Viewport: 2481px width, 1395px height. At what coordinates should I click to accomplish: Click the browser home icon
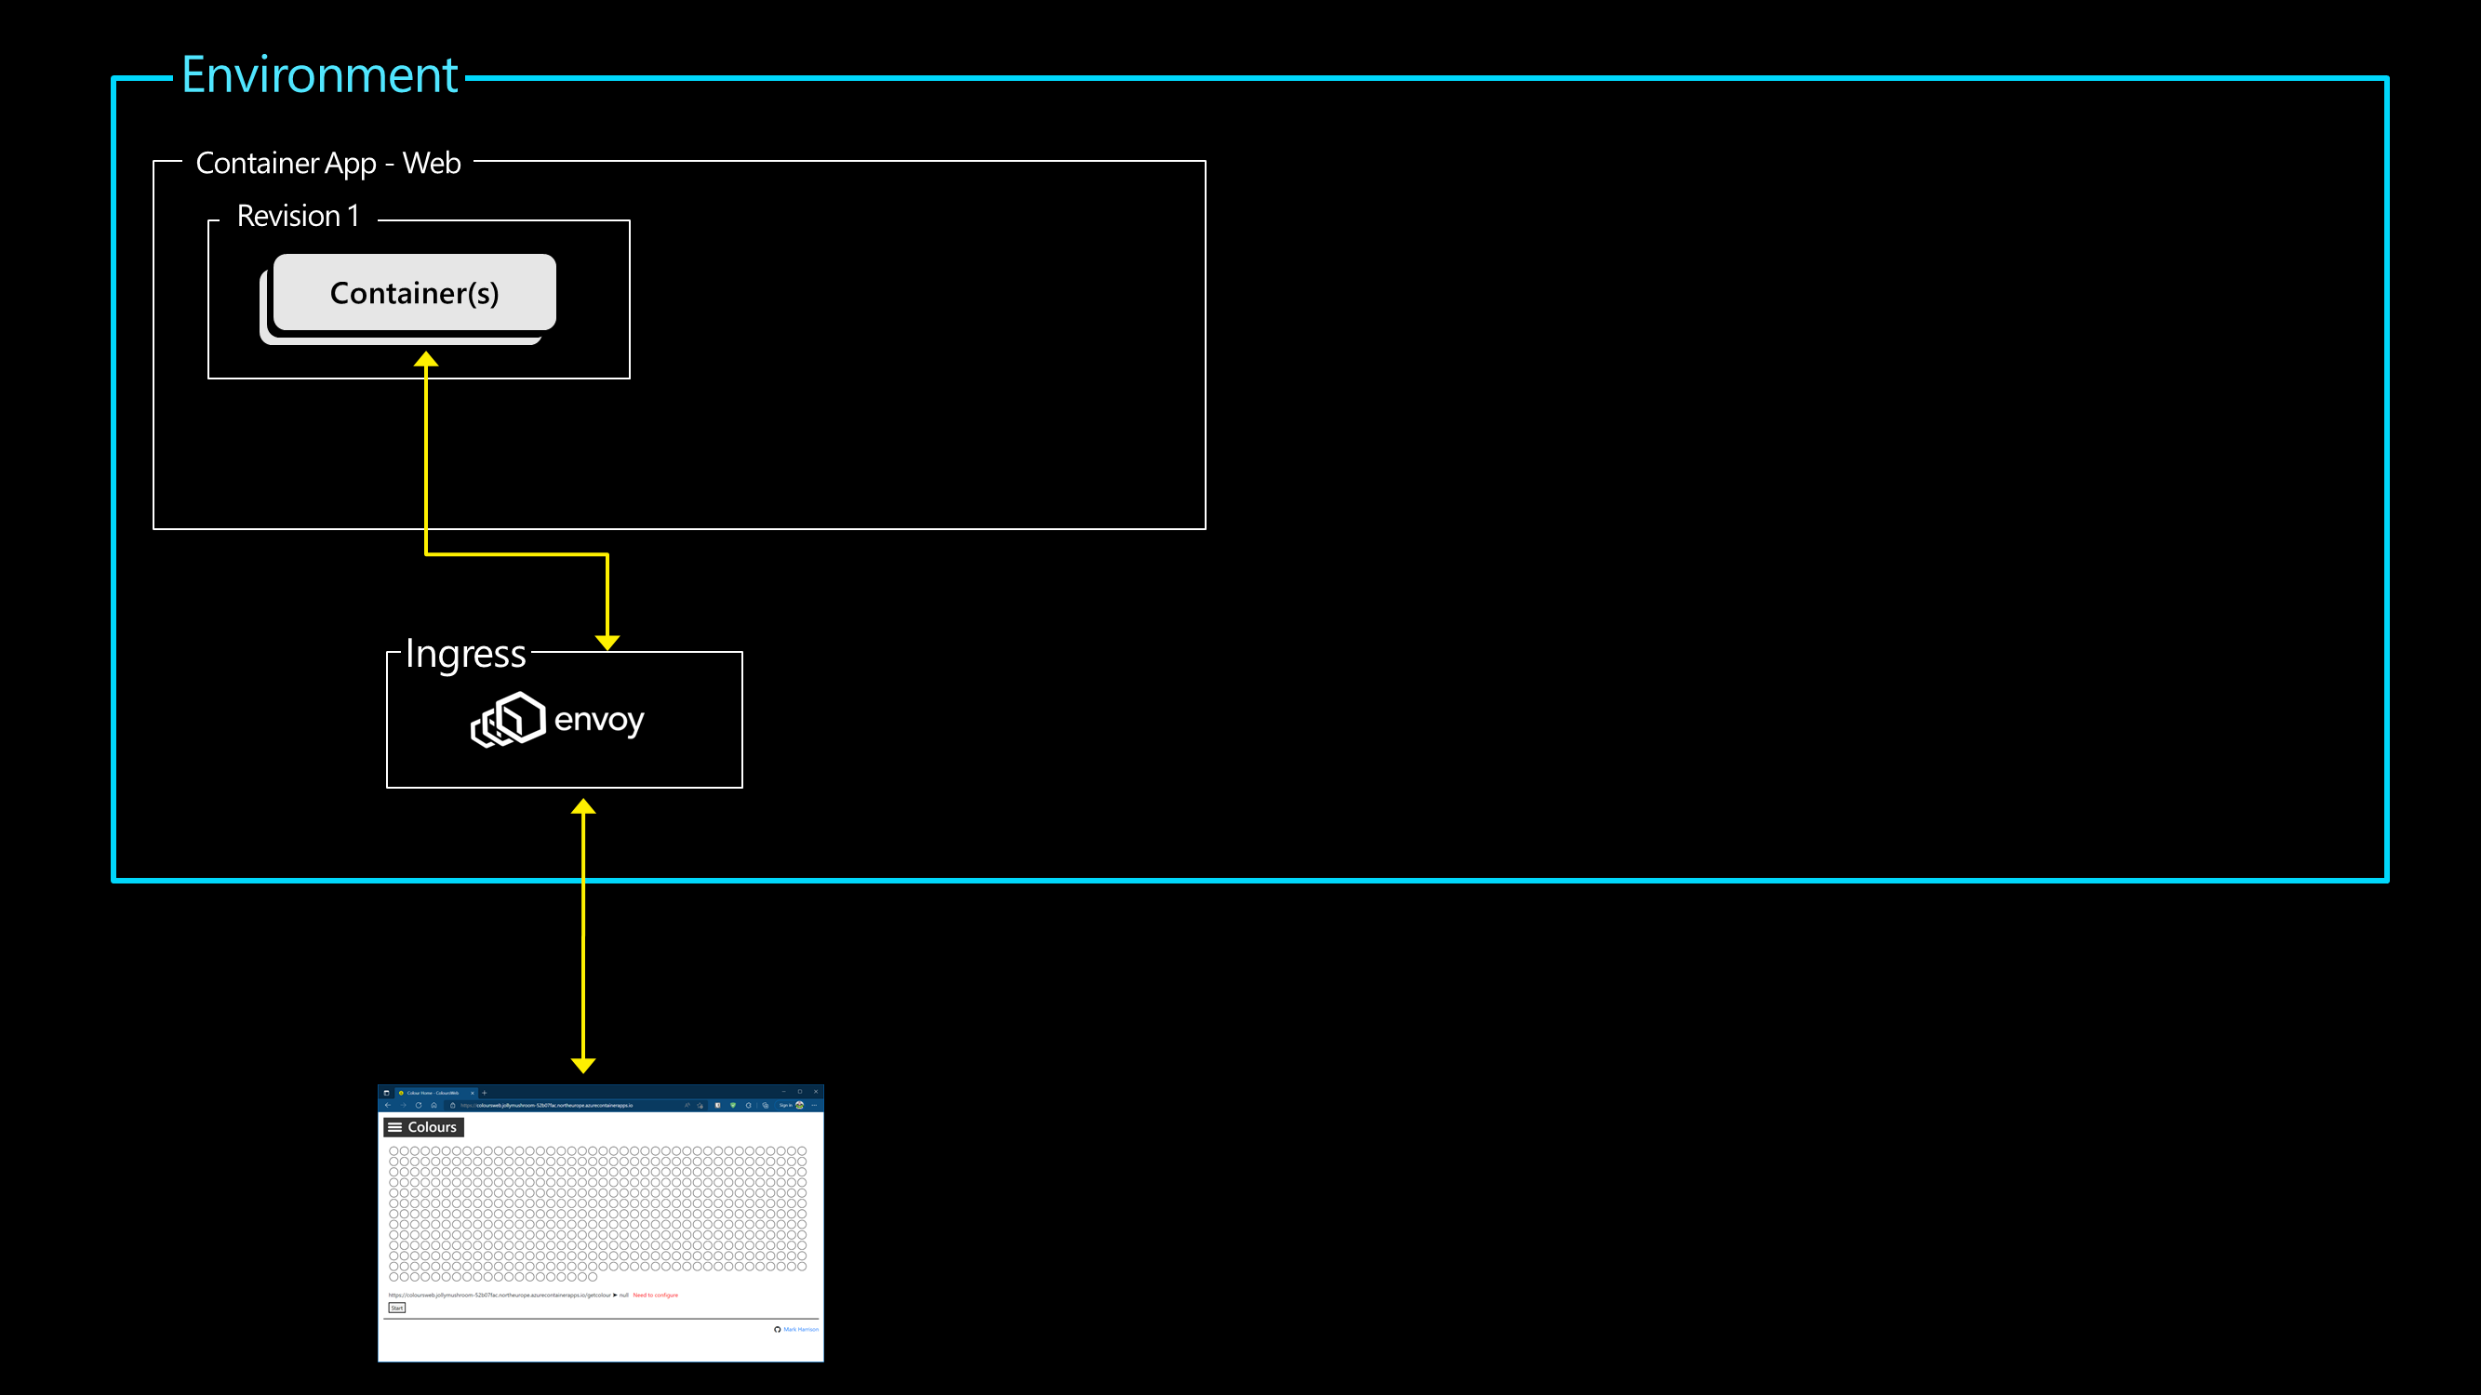pyautogui.click(x=434, y=1105)
